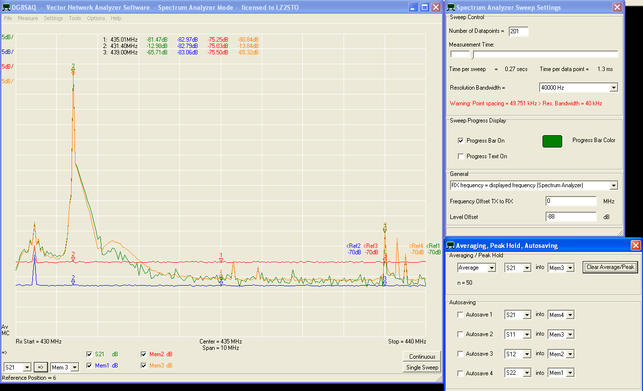
Task: Open the Average mode dropdown
Action: (x=492, y=268)
